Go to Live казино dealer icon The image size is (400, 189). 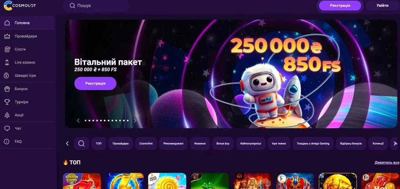tap(7, 63)
